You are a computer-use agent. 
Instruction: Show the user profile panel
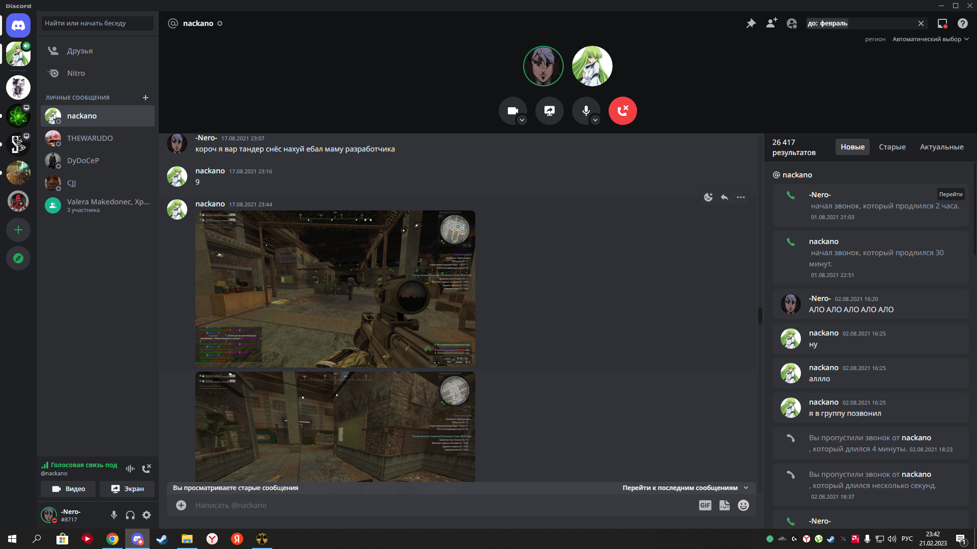click(792, 23)
